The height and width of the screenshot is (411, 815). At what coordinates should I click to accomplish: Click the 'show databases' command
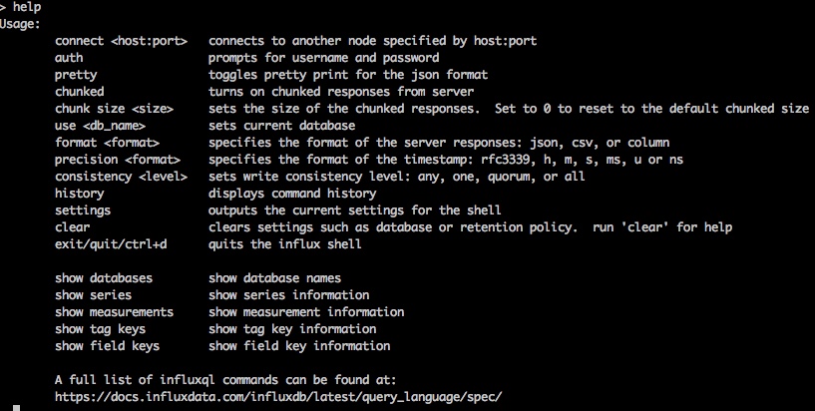(104, 278)
